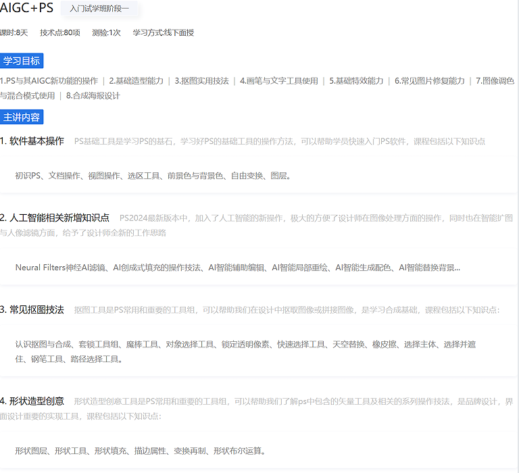This screenshot has height=473, width=519.
Task: Click goal 5.基础特效能力
Action: (x=356, y=81)
